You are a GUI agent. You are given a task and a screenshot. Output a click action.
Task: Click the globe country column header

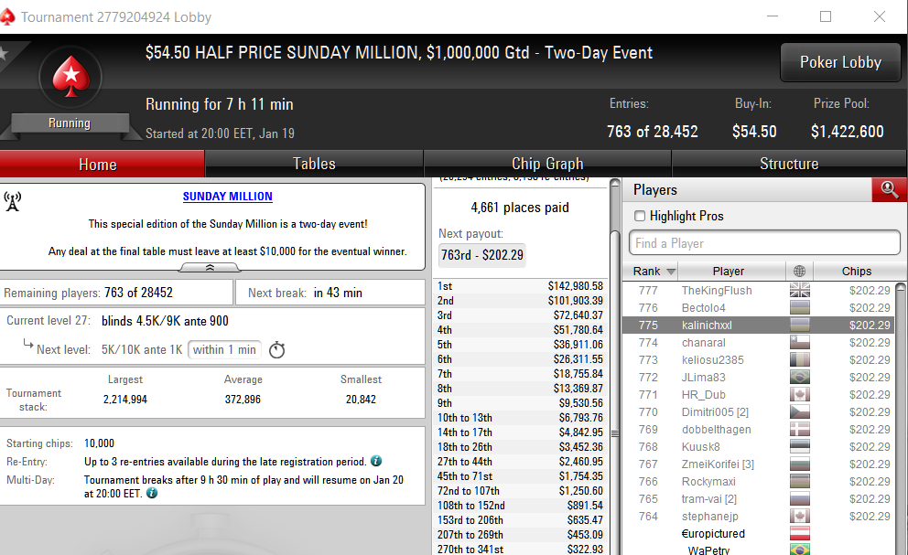coord(800,271)
